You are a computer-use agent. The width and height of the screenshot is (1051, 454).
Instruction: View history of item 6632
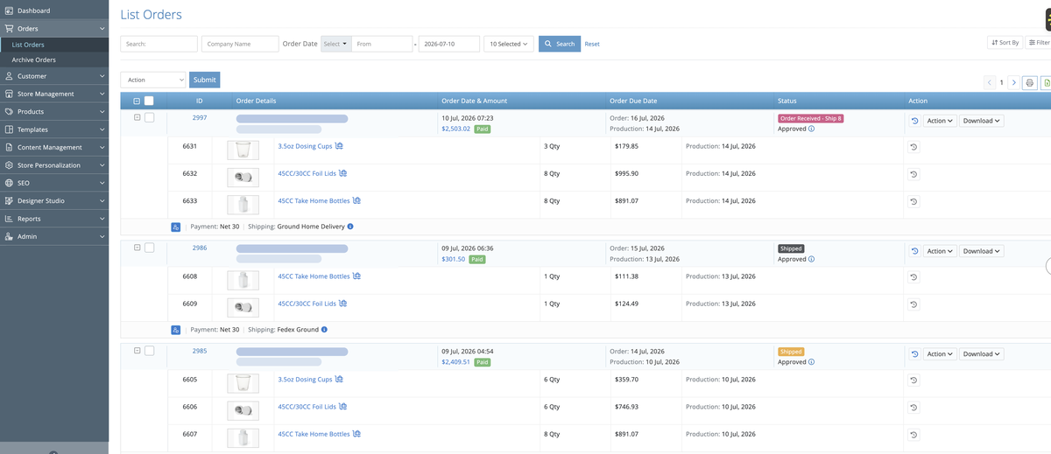click(913, 174)
